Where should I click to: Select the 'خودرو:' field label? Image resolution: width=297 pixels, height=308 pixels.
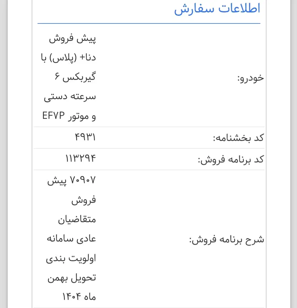(x=250, y=79)
